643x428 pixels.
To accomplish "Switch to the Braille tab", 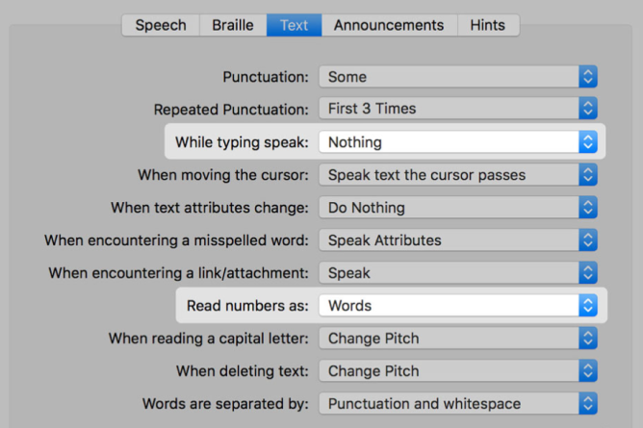I will pos(233,25).
